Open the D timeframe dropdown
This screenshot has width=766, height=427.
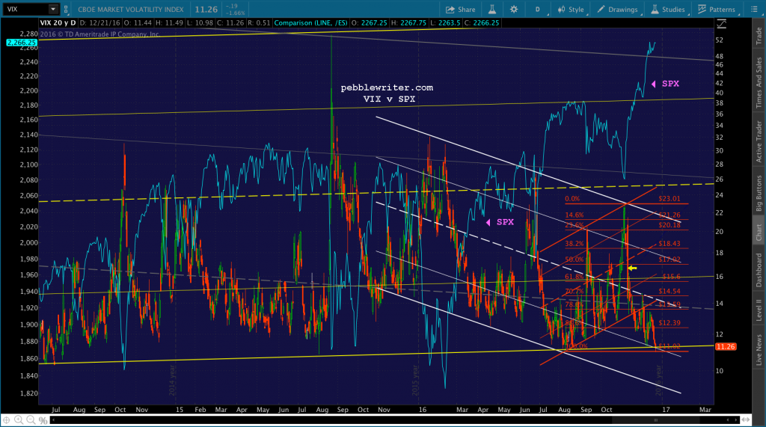coord(538,9)
